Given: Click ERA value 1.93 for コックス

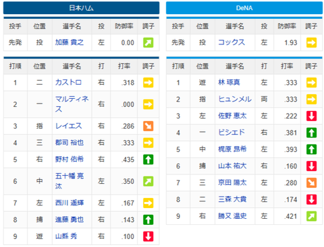Looking at the screenshot, I should pos(291,42).
